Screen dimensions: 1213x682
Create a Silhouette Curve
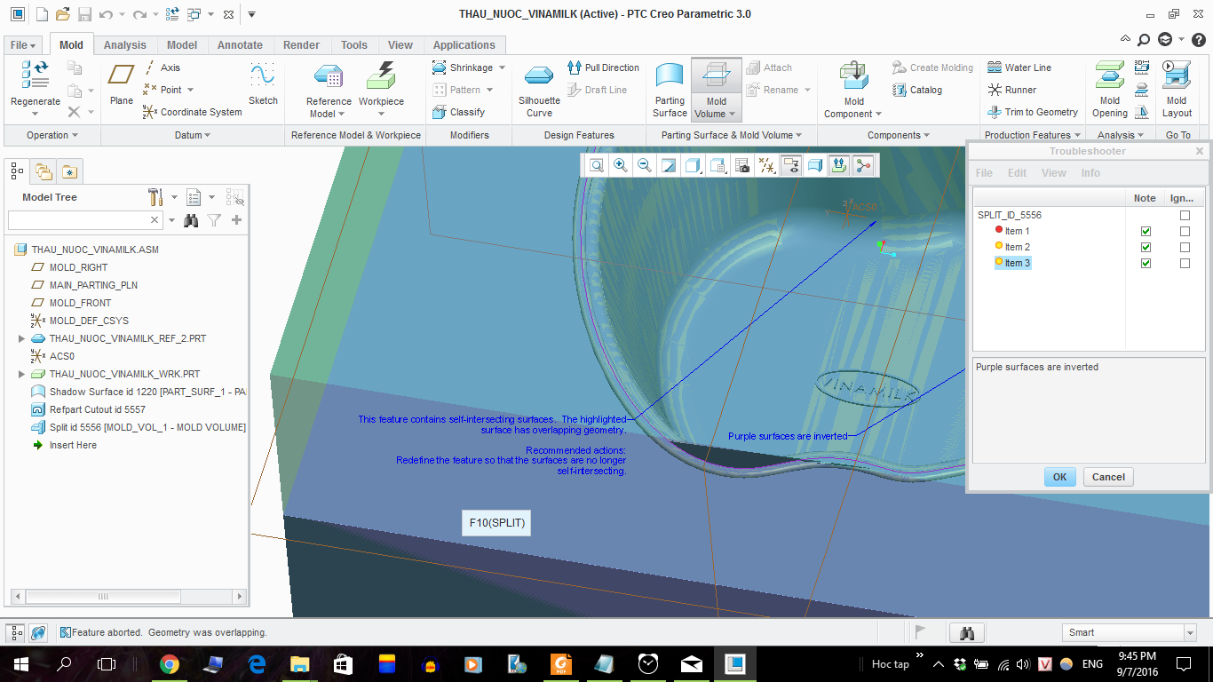(x=539, y=90)
